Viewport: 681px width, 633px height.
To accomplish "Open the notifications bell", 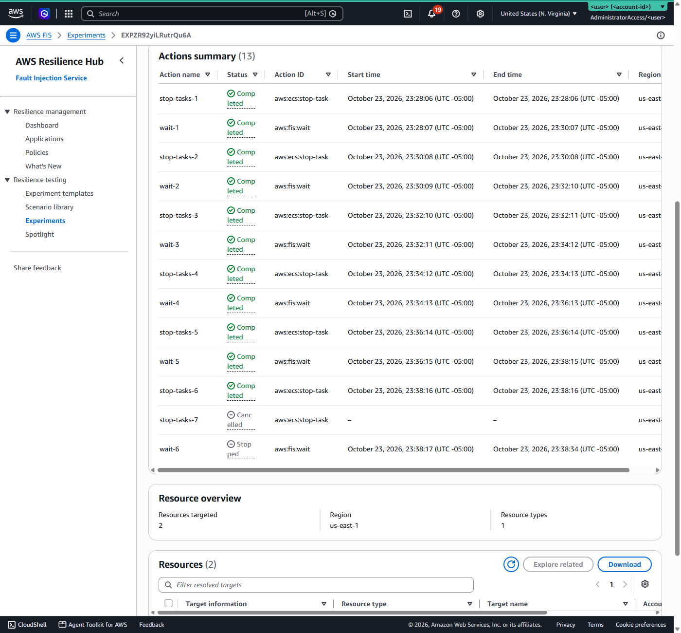I will coord(431,14).
